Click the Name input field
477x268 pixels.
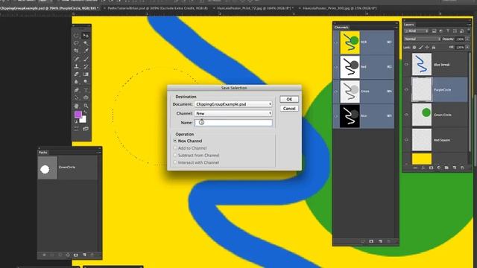click(233, 122)
